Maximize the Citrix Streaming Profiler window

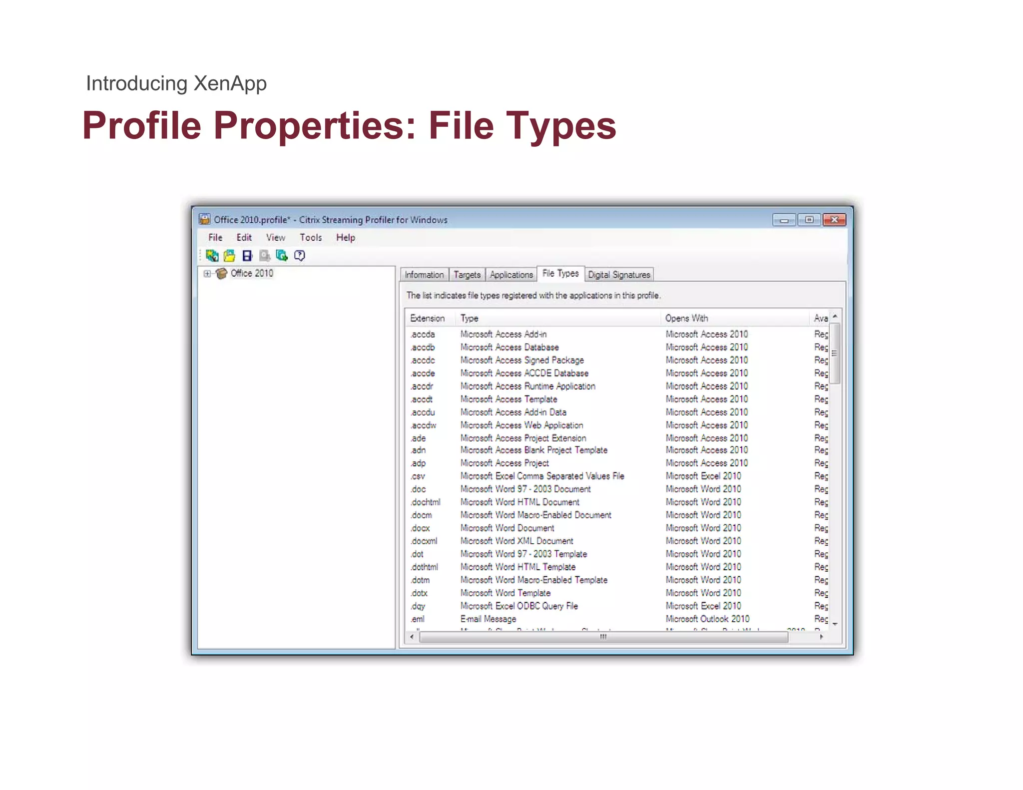[x=809, y=220]
